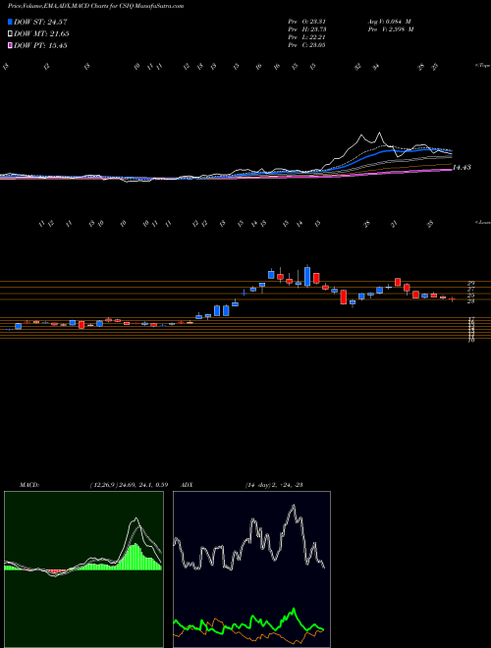
Task: Click the 'Pre C: 23.05' value
Action: coord(307,45)
